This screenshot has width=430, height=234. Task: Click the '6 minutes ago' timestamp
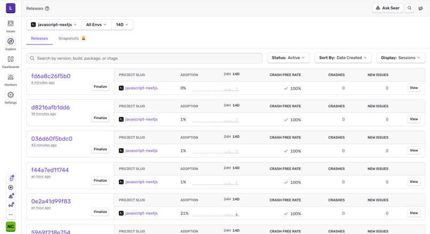point(43,83)
